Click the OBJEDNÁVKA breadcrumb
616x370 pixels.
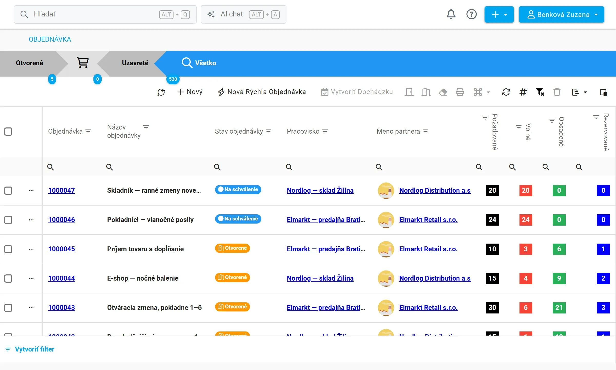coord(50,39)
